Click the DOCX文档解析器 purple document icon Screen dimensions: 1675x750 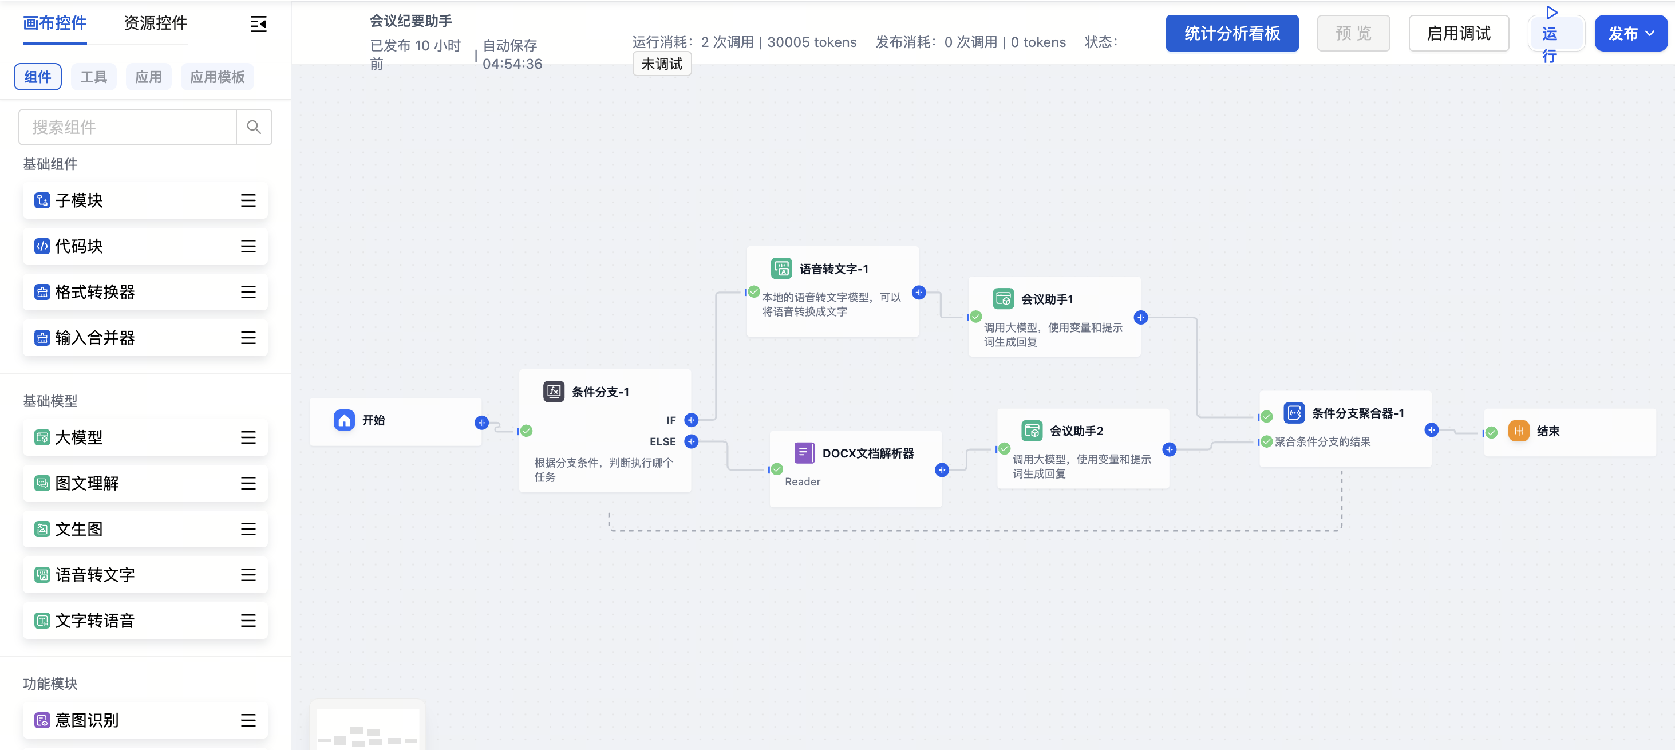coord(804,453)
